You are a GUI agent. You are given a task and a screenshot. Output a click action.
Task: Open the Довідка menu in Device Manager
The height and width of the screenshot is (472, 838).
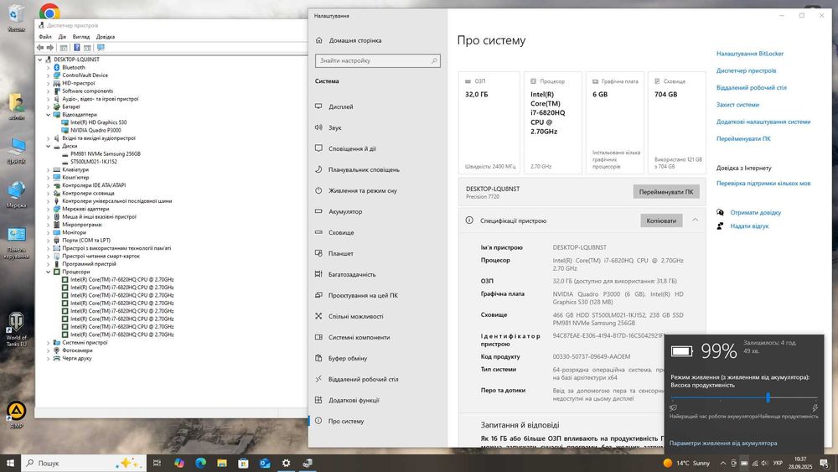106,37
